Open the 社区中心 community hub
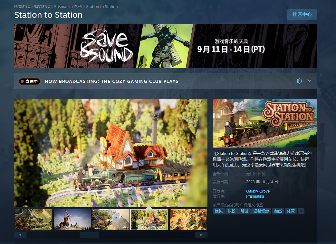This screenshot has height=244, width=336. 302,14
